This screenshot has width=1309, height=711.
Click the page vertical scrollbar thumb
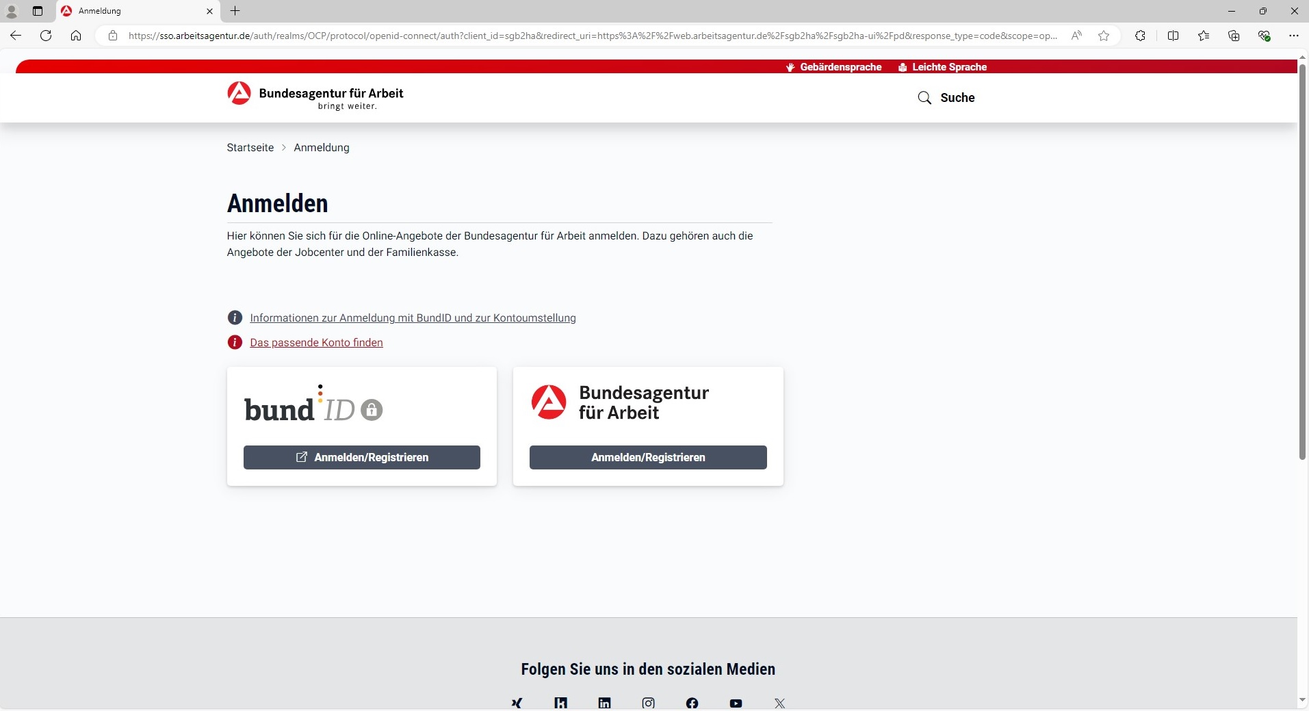pyautogui.click(x=1303, y=262)
